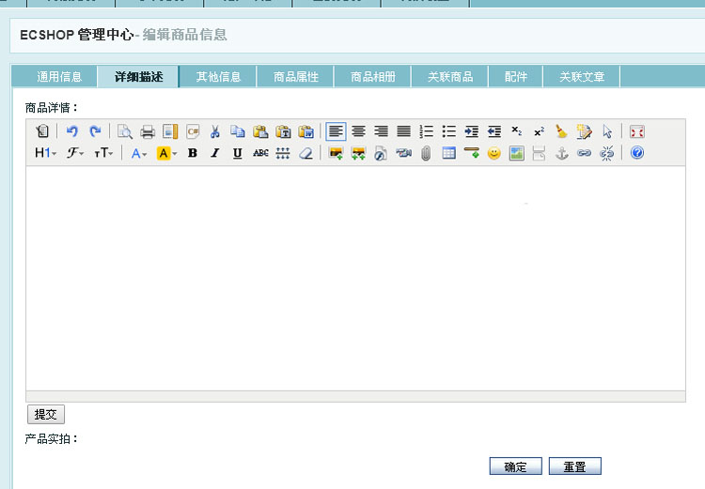Cut selection with scissors icon
This screenshot has width=705, height=489.
pos(215,131)
